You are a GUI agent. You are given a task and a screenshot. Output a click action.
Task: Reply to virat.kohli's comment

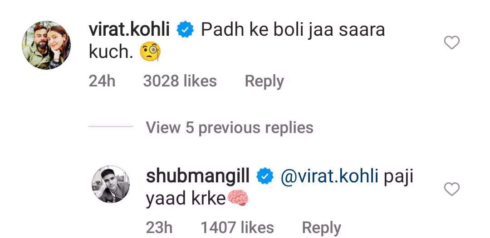tap(265, 81)
